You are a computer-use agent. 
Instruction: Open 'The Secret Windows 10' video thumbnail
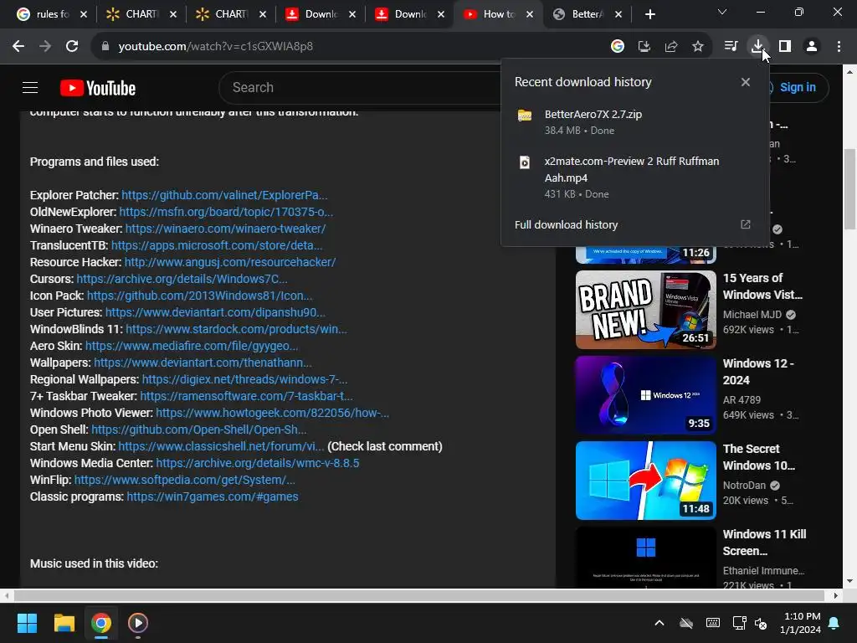(x=646, y=480)
